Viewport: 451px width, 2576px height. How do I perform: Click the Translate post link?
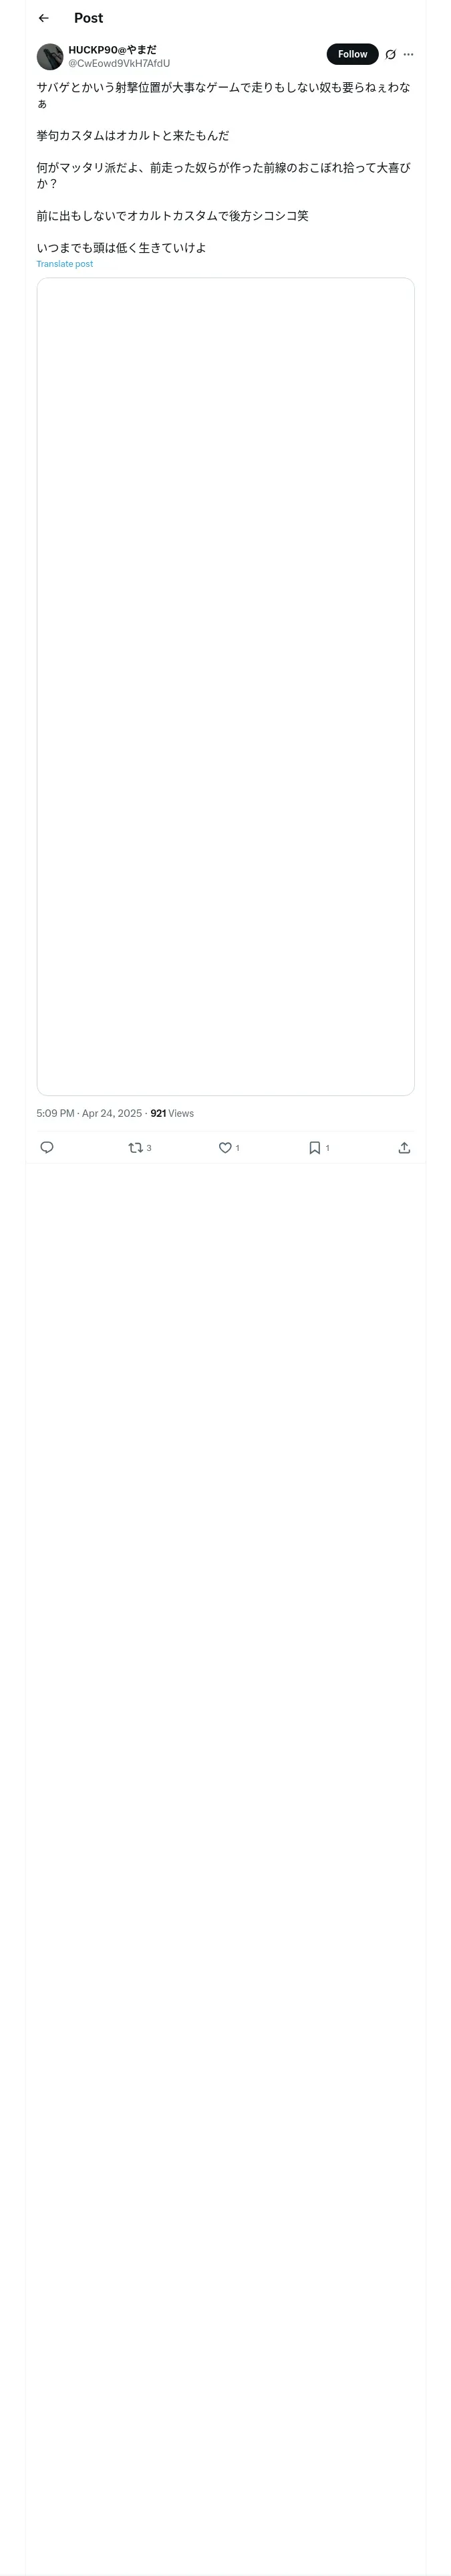(x=65, y=264)
